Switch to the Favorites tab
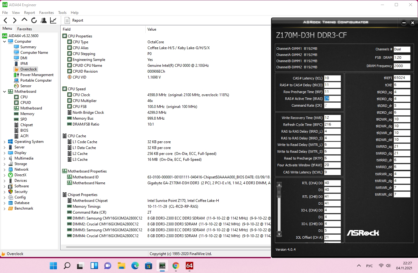Screen dimensions: 418x273 [24, 29]
